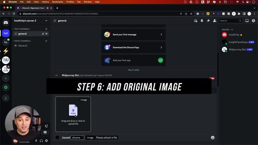Open User Settings gear
The height and width of the screenshot is (145, 258).
coord(47,141)
